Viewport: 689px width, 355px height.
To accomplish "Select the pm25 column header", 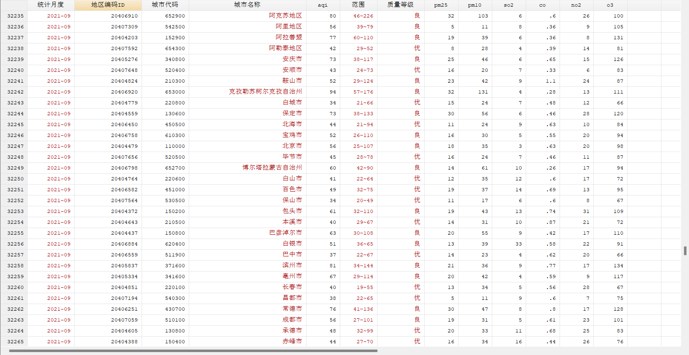I will coord(441,5).
